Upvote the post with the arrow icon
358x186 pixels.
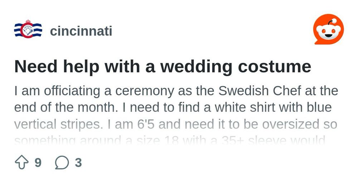[22, 162]
